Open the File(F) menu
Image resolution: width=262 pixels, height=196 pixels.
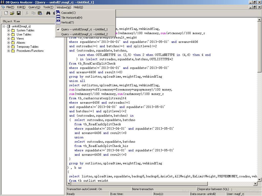10,7
